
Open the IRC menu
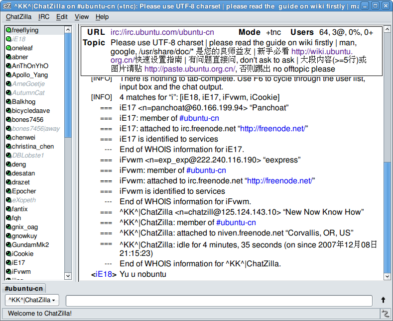(x=44, y=17)
